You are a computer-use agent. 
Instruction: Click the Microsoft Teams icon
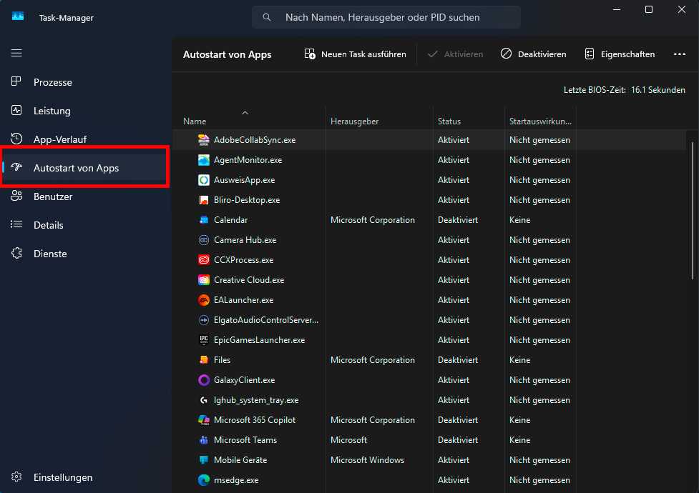pyautogui.click(x=204, y=440)
